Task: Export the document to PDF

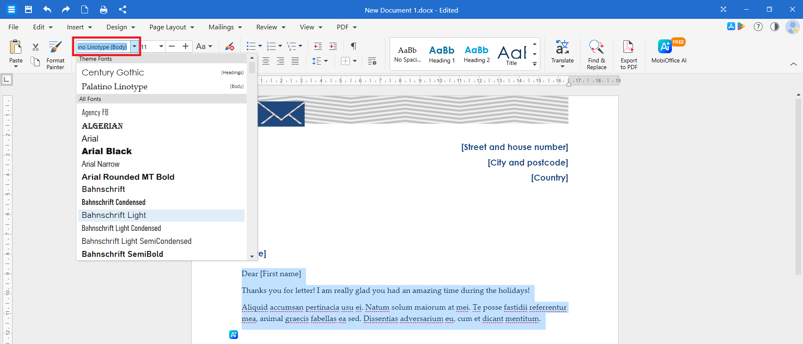Action: pyautogui.click(x=629, y=55)
